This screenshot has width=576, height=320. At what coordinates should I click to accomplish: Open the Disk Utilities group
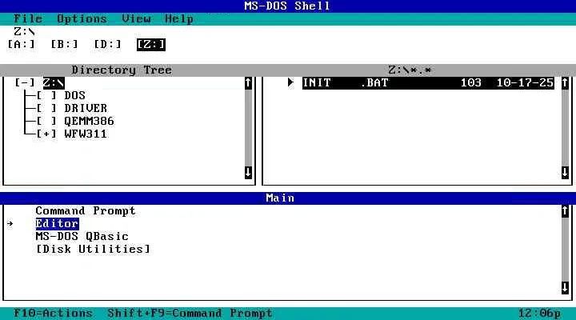point(93,249)
